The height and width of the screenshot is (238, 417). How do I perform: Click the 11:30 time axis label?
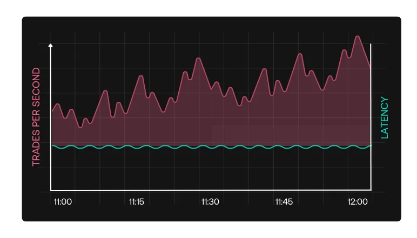point(210,202)
